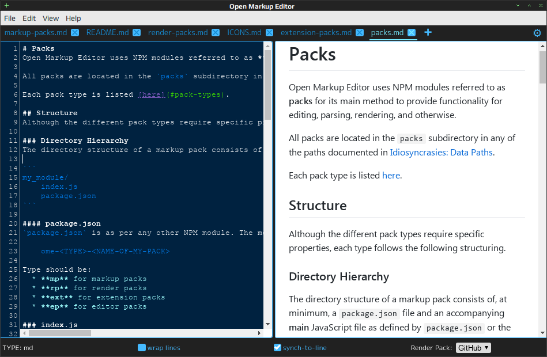
Task: Follow the Idiosyncrasies: Data Paths link
Action: click(442, 153)
